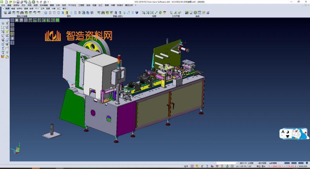Expand the dropdown arrow left of 标准 tab

point(3,8)
